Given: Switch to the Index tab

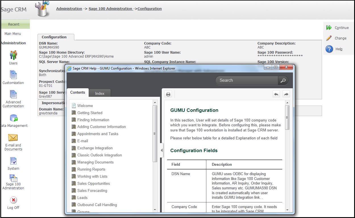Looking at the screenshot, I should pos(99,93).
